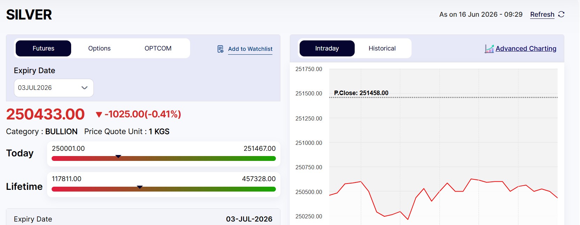Click the today high value 251467.00
This screenshot has height=225, width=580.
pos(259,148)
